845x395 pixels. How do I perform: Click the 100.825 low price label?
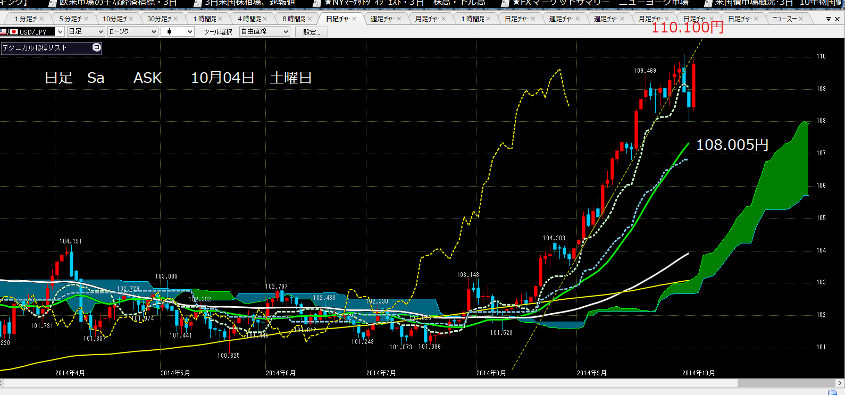click(229, 356)
